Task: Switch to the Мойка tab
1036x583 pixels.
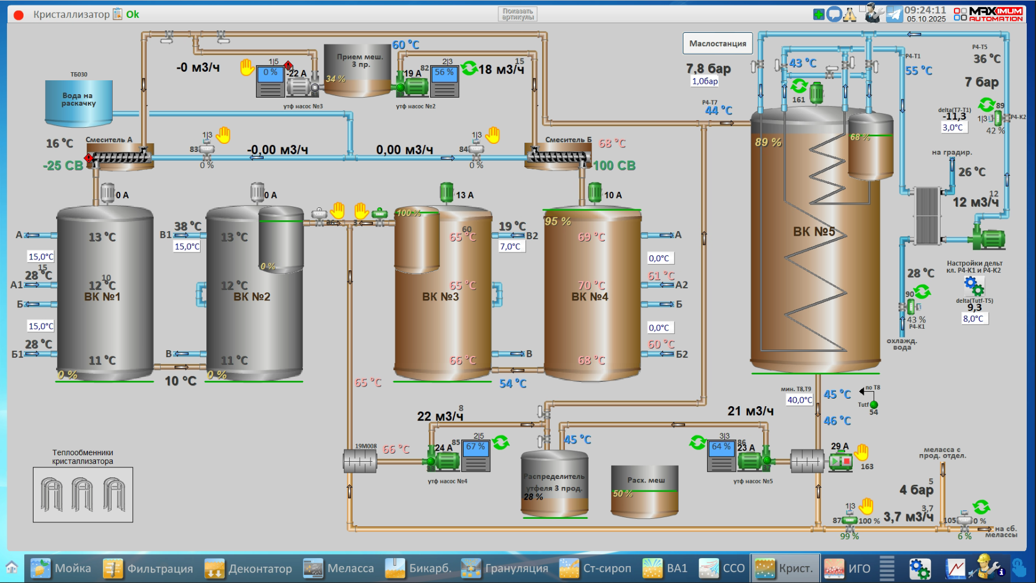Action: tap(61, 569)
